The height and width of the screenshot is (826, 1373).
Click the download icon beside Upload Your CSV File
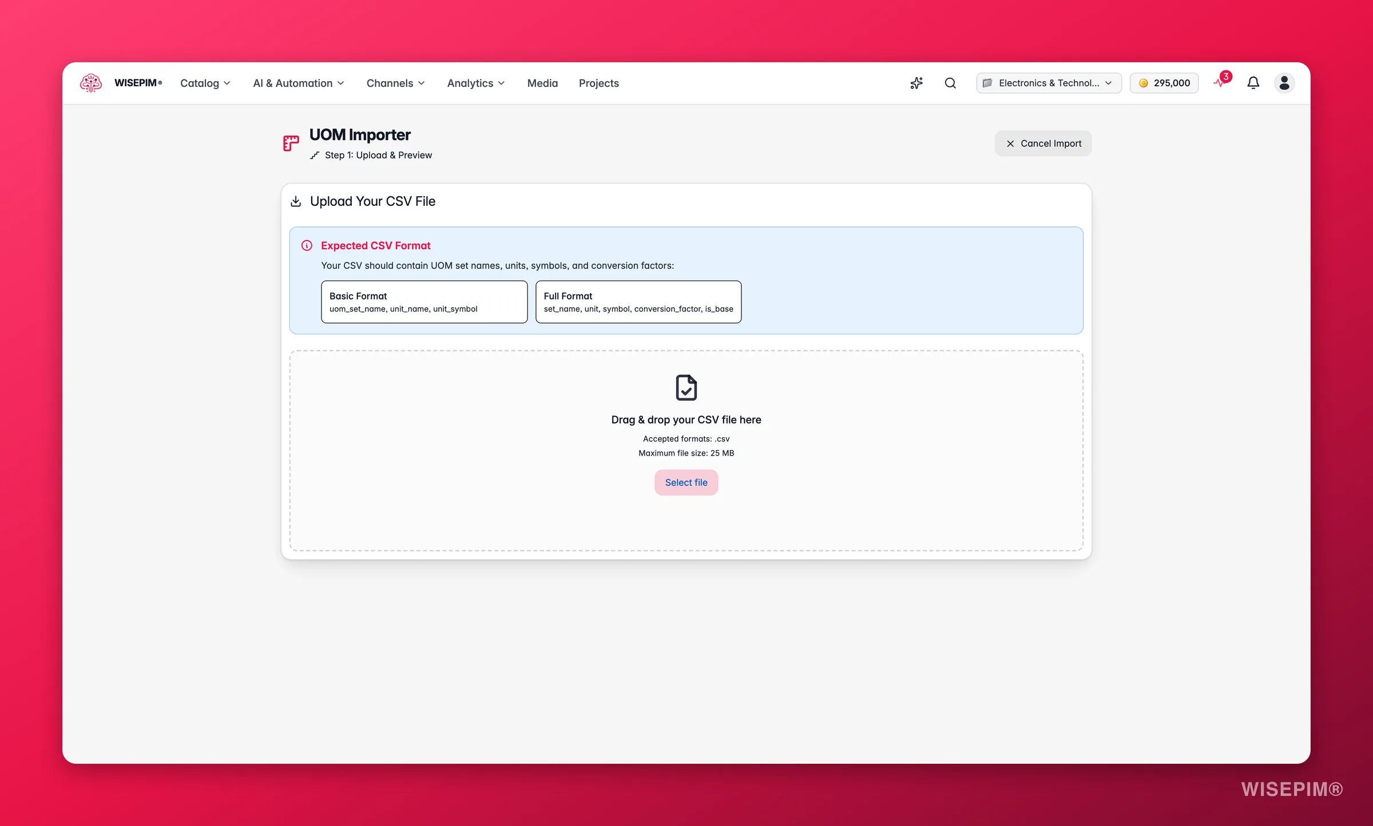pos(296,201)
